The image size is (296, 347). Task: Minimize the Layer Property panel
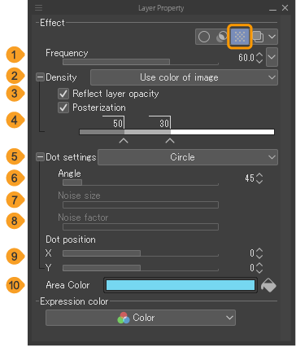coord(272,9)
